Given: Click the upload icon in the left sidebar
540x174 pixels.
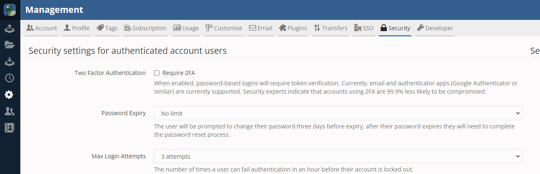Looking at the screenshot, I should (x=10, y=28).
